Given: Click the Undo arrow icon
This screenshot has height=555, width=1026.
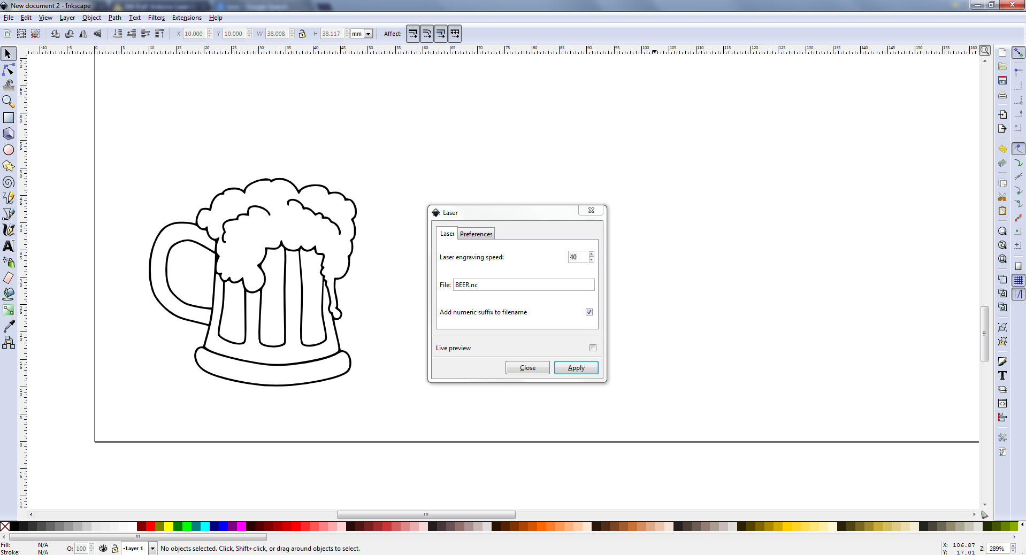Looking at the screenshot, I should coord(1002,149).
